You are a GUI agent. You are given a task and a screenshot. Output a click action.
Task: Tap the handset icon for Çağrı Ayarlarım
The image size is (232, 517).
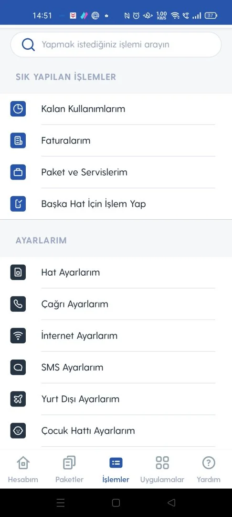18,304
